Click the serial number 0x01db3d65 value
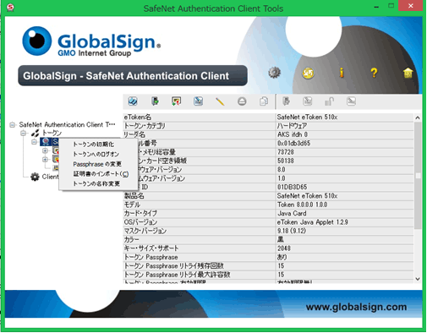Viewport: 427px width, 333px height. pyautogui.click(x=293, y=143)
